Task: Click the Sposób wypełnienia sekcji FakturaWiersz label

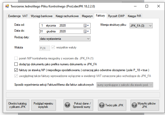Action: pyautogui.click(x=54, y=85)
